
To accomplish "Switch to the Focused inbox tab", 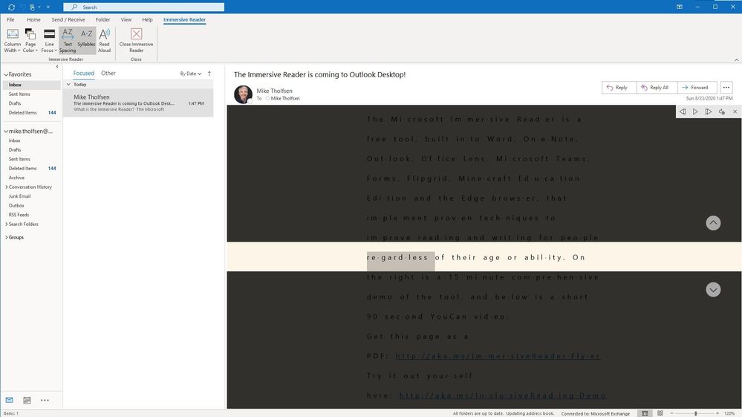I will [x=84, y=73].
